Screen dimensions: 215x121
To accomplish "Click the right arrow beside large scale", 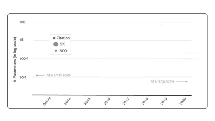I will 182,82.
